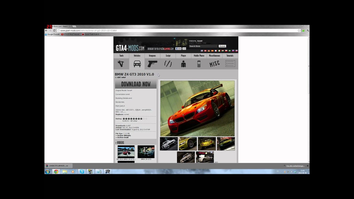Viewport: 354px width, 199px height.
Task: Open the Tools category wrench icon
Action: click(x=121, y=64)
